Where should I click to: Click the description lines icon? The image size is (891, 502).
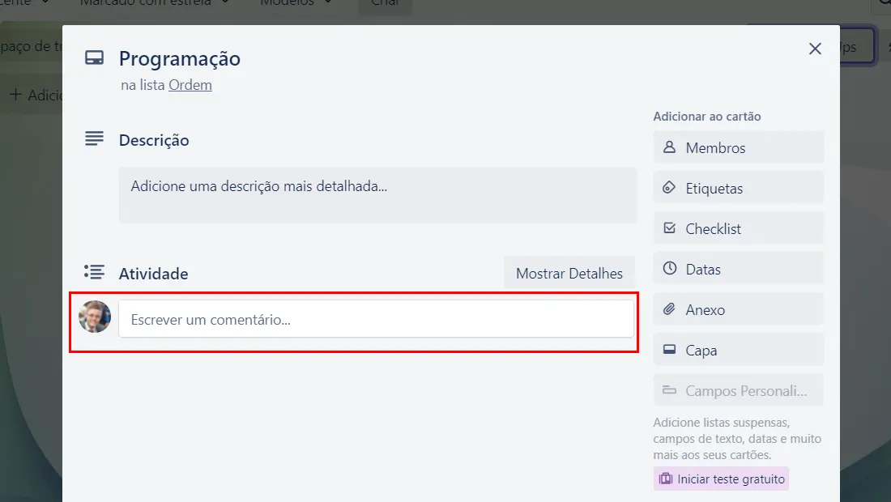(94, 138)
